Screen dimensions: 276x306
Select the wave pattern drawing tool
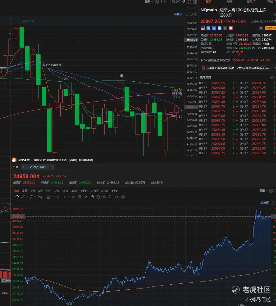pos(40,197)
